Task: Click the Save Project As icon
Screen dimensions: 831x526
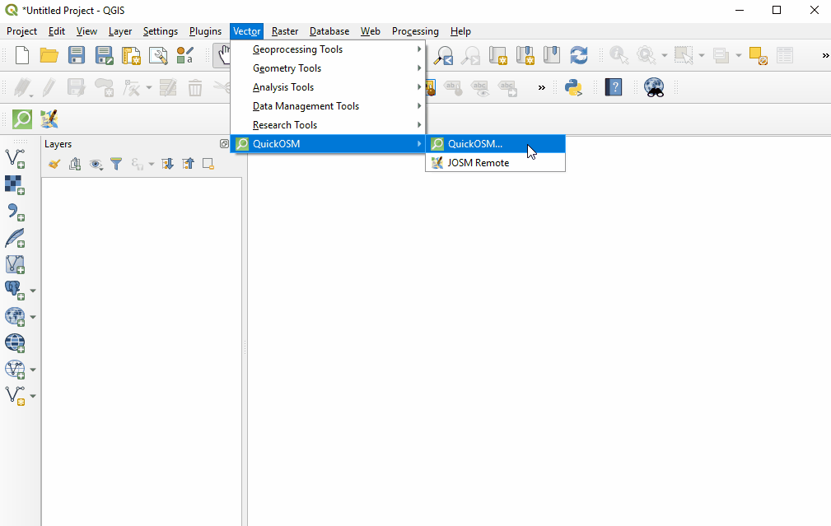Action: (104, 55)
